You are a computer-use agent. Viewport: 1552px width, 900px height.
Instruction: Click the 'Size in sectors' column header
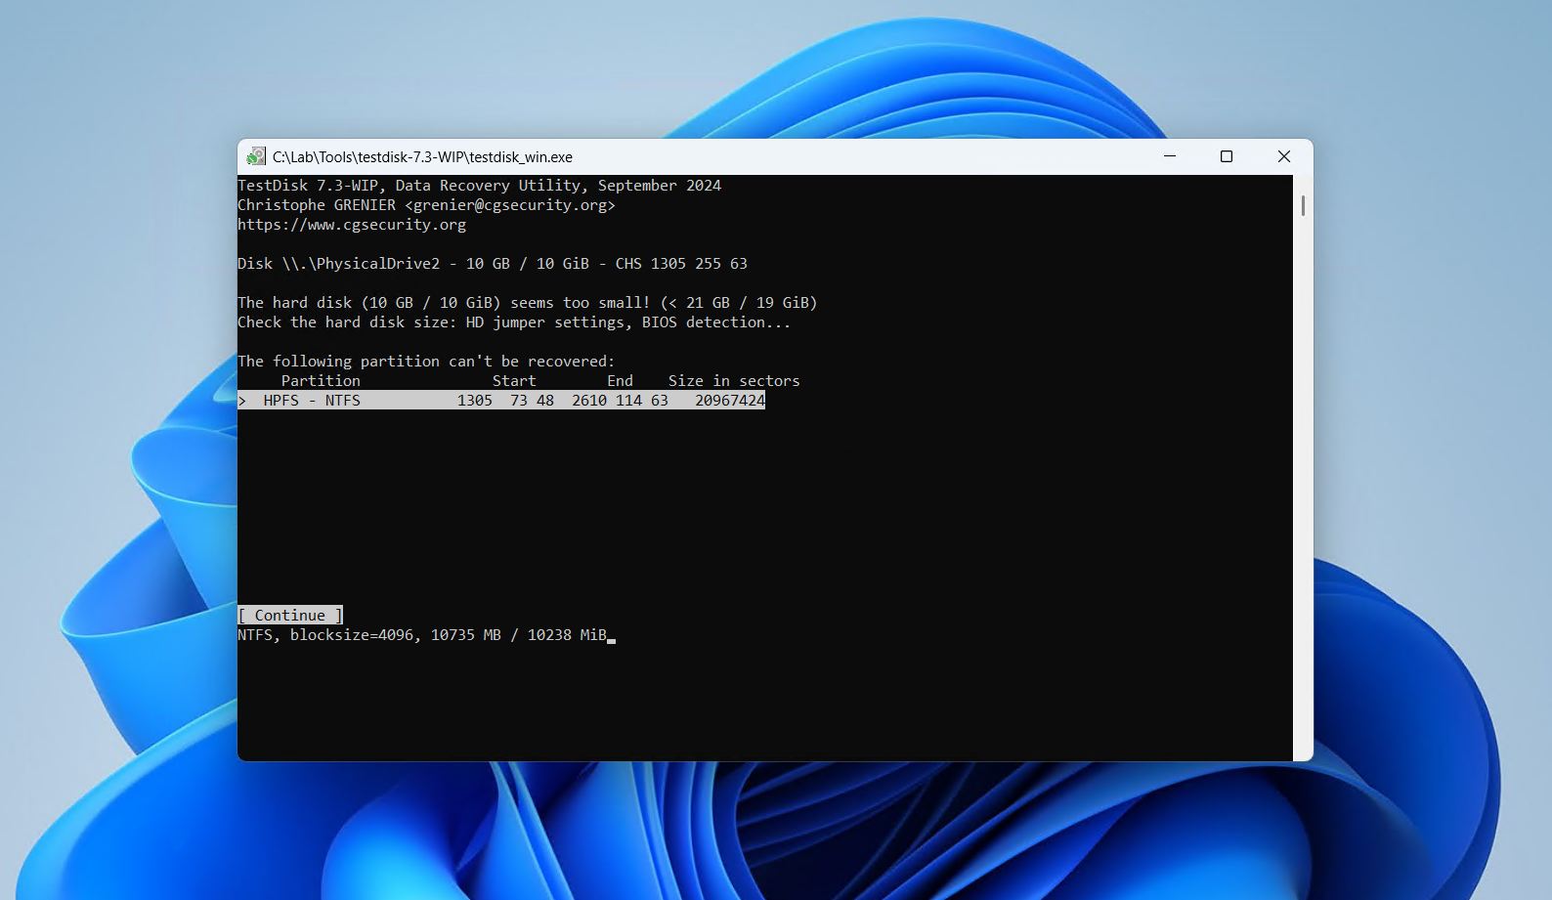click(734, 380)
